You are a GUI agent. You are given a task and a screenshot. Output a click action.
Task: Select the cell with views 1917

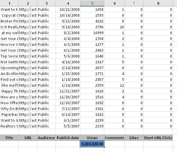pyautogui.click(x=92, y=62)
